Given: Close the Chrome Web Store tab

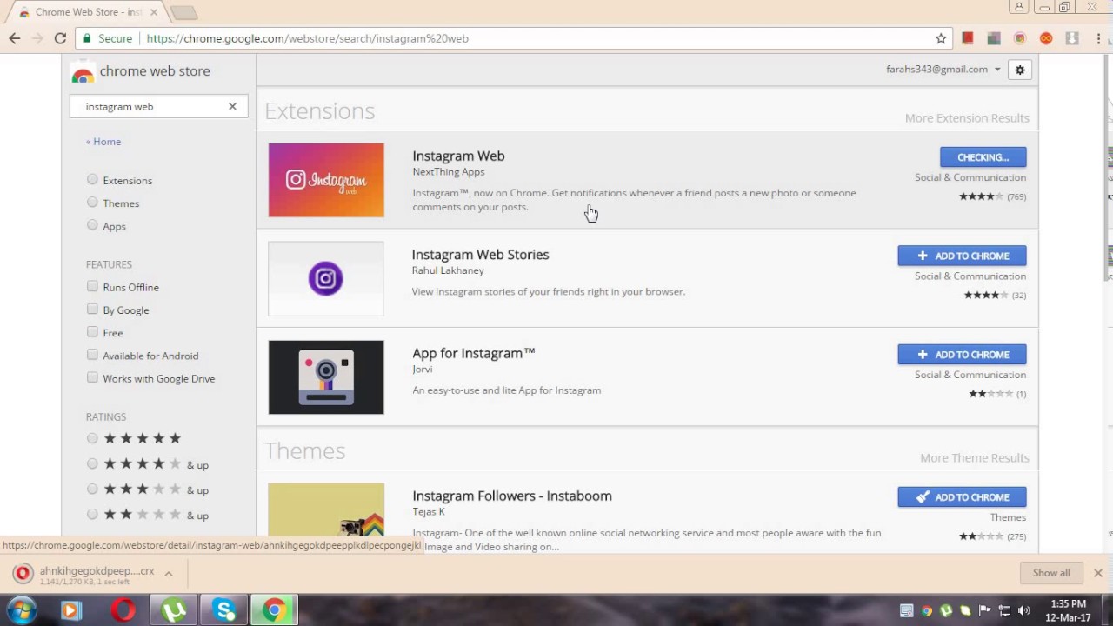Looking at the screenshot, I should pyautogui.click(x=154, y=12).
